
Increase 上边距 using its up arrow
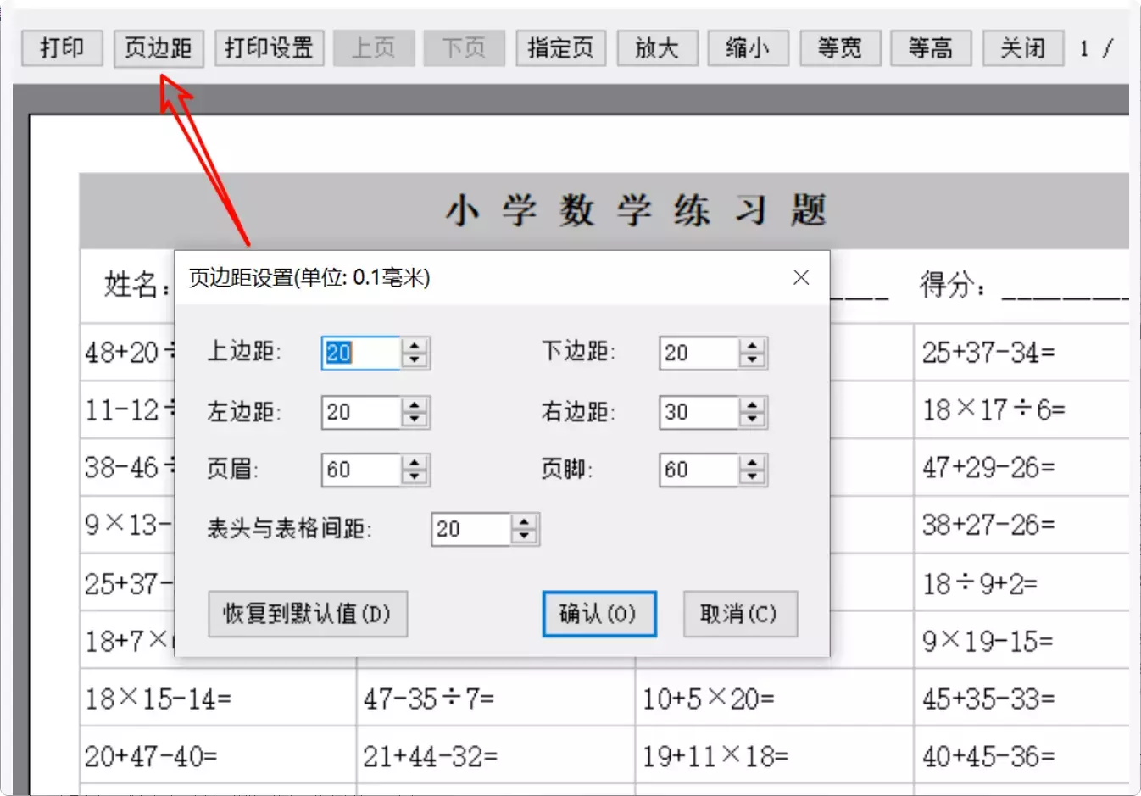click(x=414, y=347)
